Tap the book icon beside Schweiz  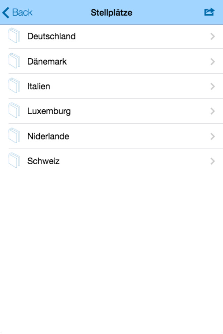click(x=14, y=160)
